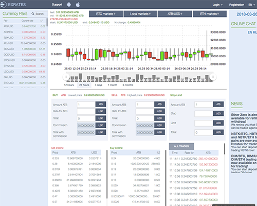Select the B2X/USD pair row
Image resolution: width=257 pixels, height=206 pixels.
click(x=25, y=38)
